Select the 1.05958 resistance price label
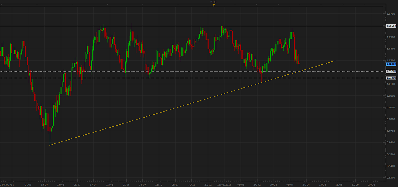Image resolution: width=398 pixels, height=187 pixels. coord(391,26)
